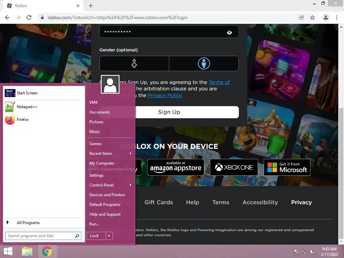Screen dimensions: 344x258
Task: Click the Xbox One badge
Action: click(x=234, y=167)
